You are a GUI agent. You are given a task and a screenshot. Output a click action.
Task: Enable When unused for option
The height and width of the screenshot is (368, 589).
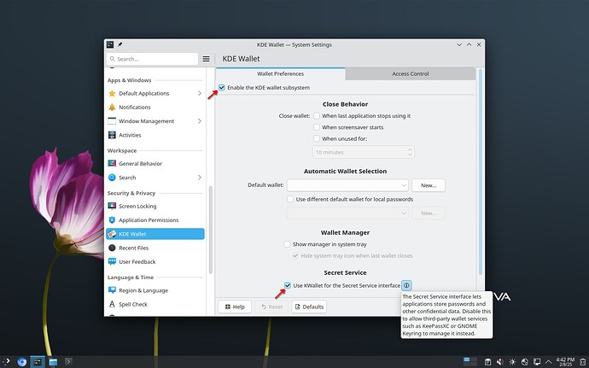point(317,138)
